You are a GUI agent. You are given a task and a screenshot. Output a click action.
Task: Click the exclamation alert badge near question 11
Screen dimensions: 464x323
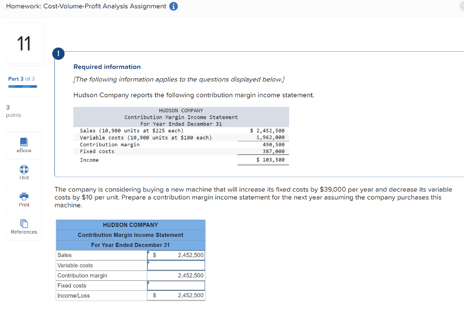(58, 53)
